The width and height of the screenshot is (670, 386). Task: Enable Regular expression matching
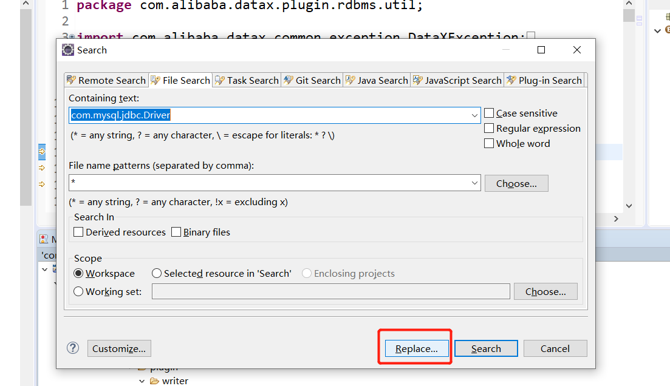pyautogui.click(x=488, y=128)
